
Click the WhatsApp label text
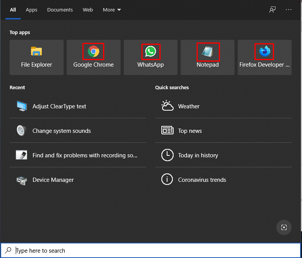click(151, 65)
